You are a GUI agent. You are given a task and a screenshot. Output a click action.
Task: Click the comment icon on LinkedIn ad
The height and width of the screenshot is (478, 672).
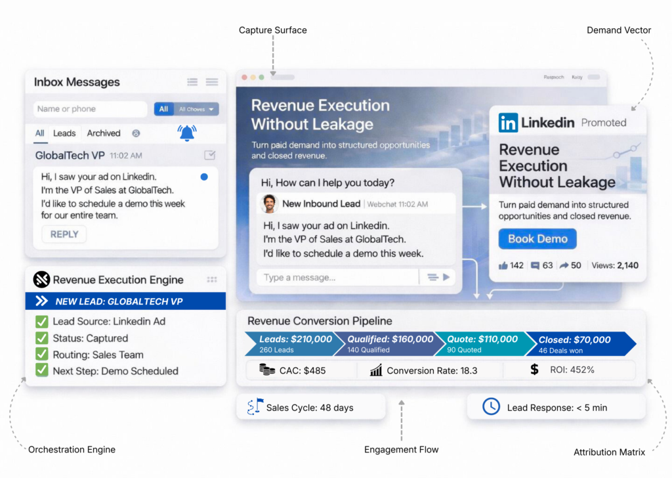(x=535, y=265)
